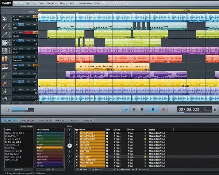This screenshot has height=175, width=219.
Task: Switch to the Keyboard tab
Action: 74,120
